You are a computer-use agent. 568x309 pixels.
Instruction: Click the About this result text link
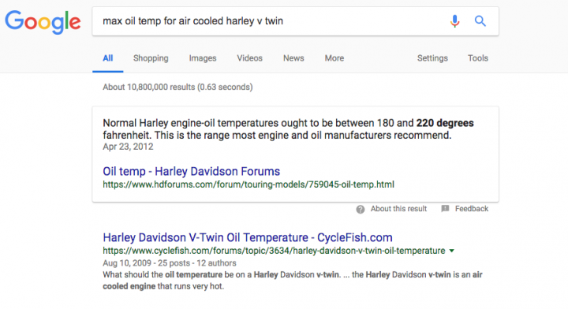(398, 209)
